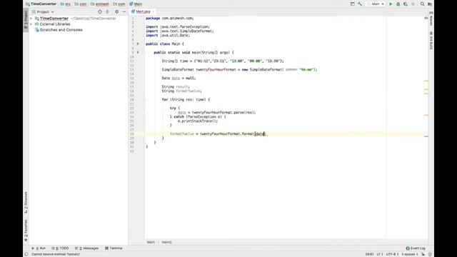Toggle Favorites side tab
457x257 pixels.
[26, 231]
